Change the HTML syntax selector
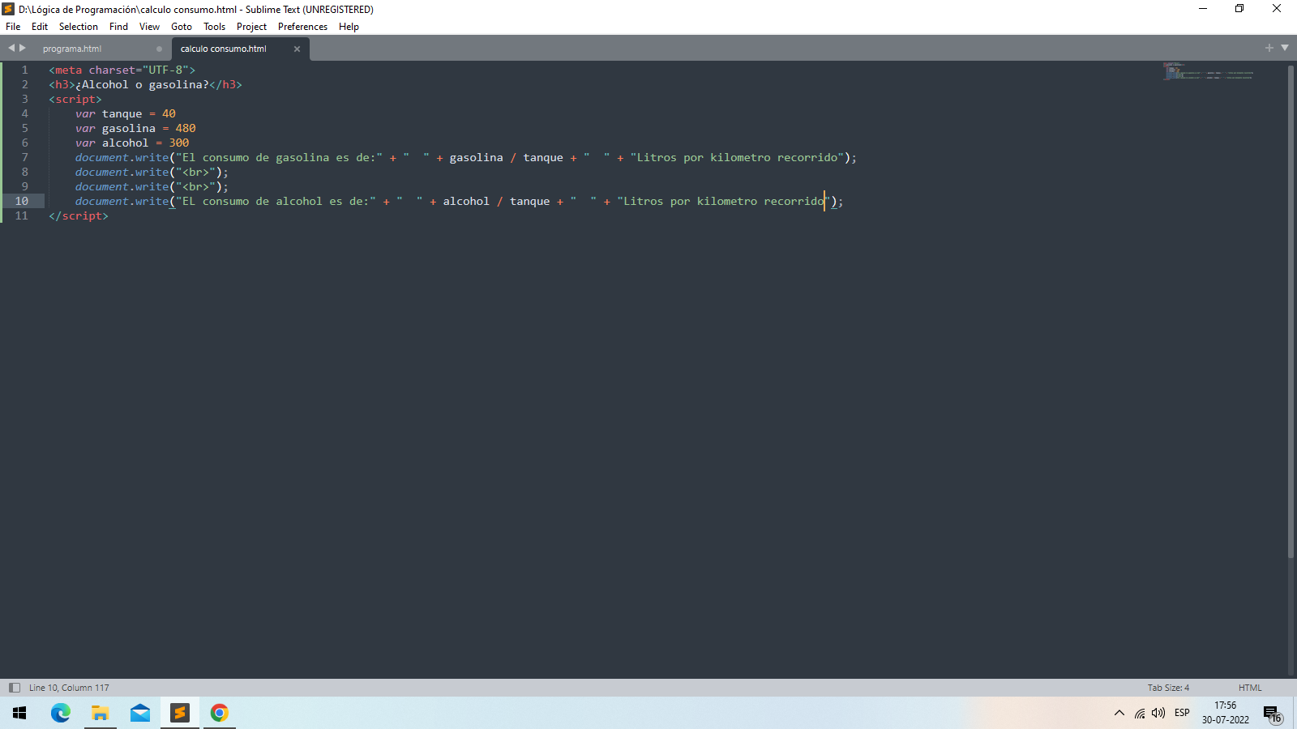1297x729 pixels. 1250,688
